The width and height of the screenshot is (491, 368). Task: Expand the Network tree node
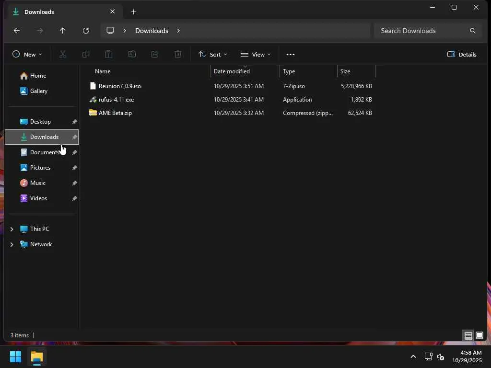coord(12,244)
